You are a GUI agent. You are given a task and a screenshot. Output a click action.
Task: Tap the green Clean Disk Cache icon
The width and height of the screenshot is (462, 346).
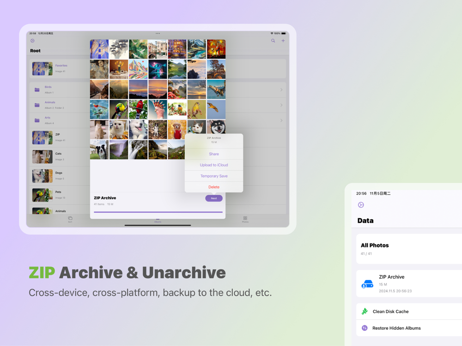(365, 311)
